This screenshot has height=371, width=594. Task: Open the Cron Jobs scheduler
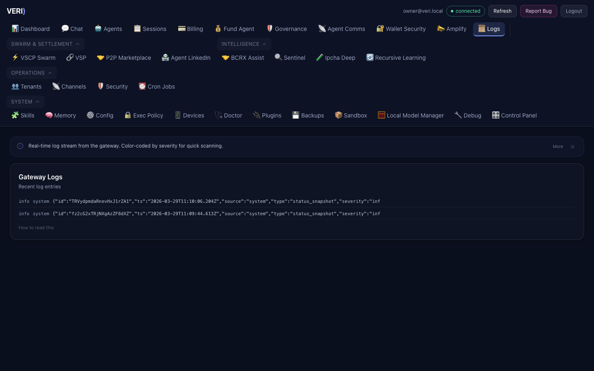pos(156,87)
